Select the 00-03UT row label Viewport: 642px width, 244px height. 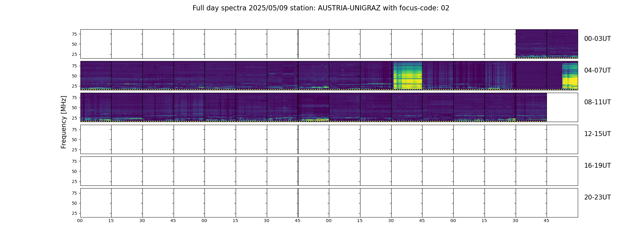coord(597,39)
